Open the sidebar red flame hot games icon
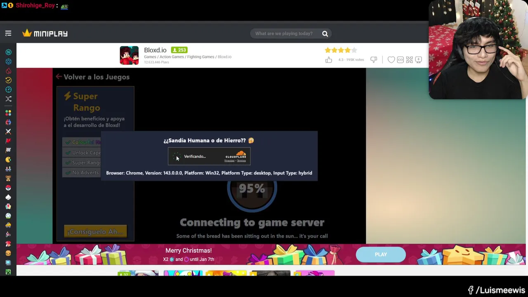This screenshot has width=528, height=297. [8, 71]
